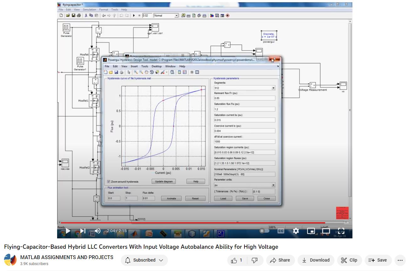Download the video

[316, 260]
